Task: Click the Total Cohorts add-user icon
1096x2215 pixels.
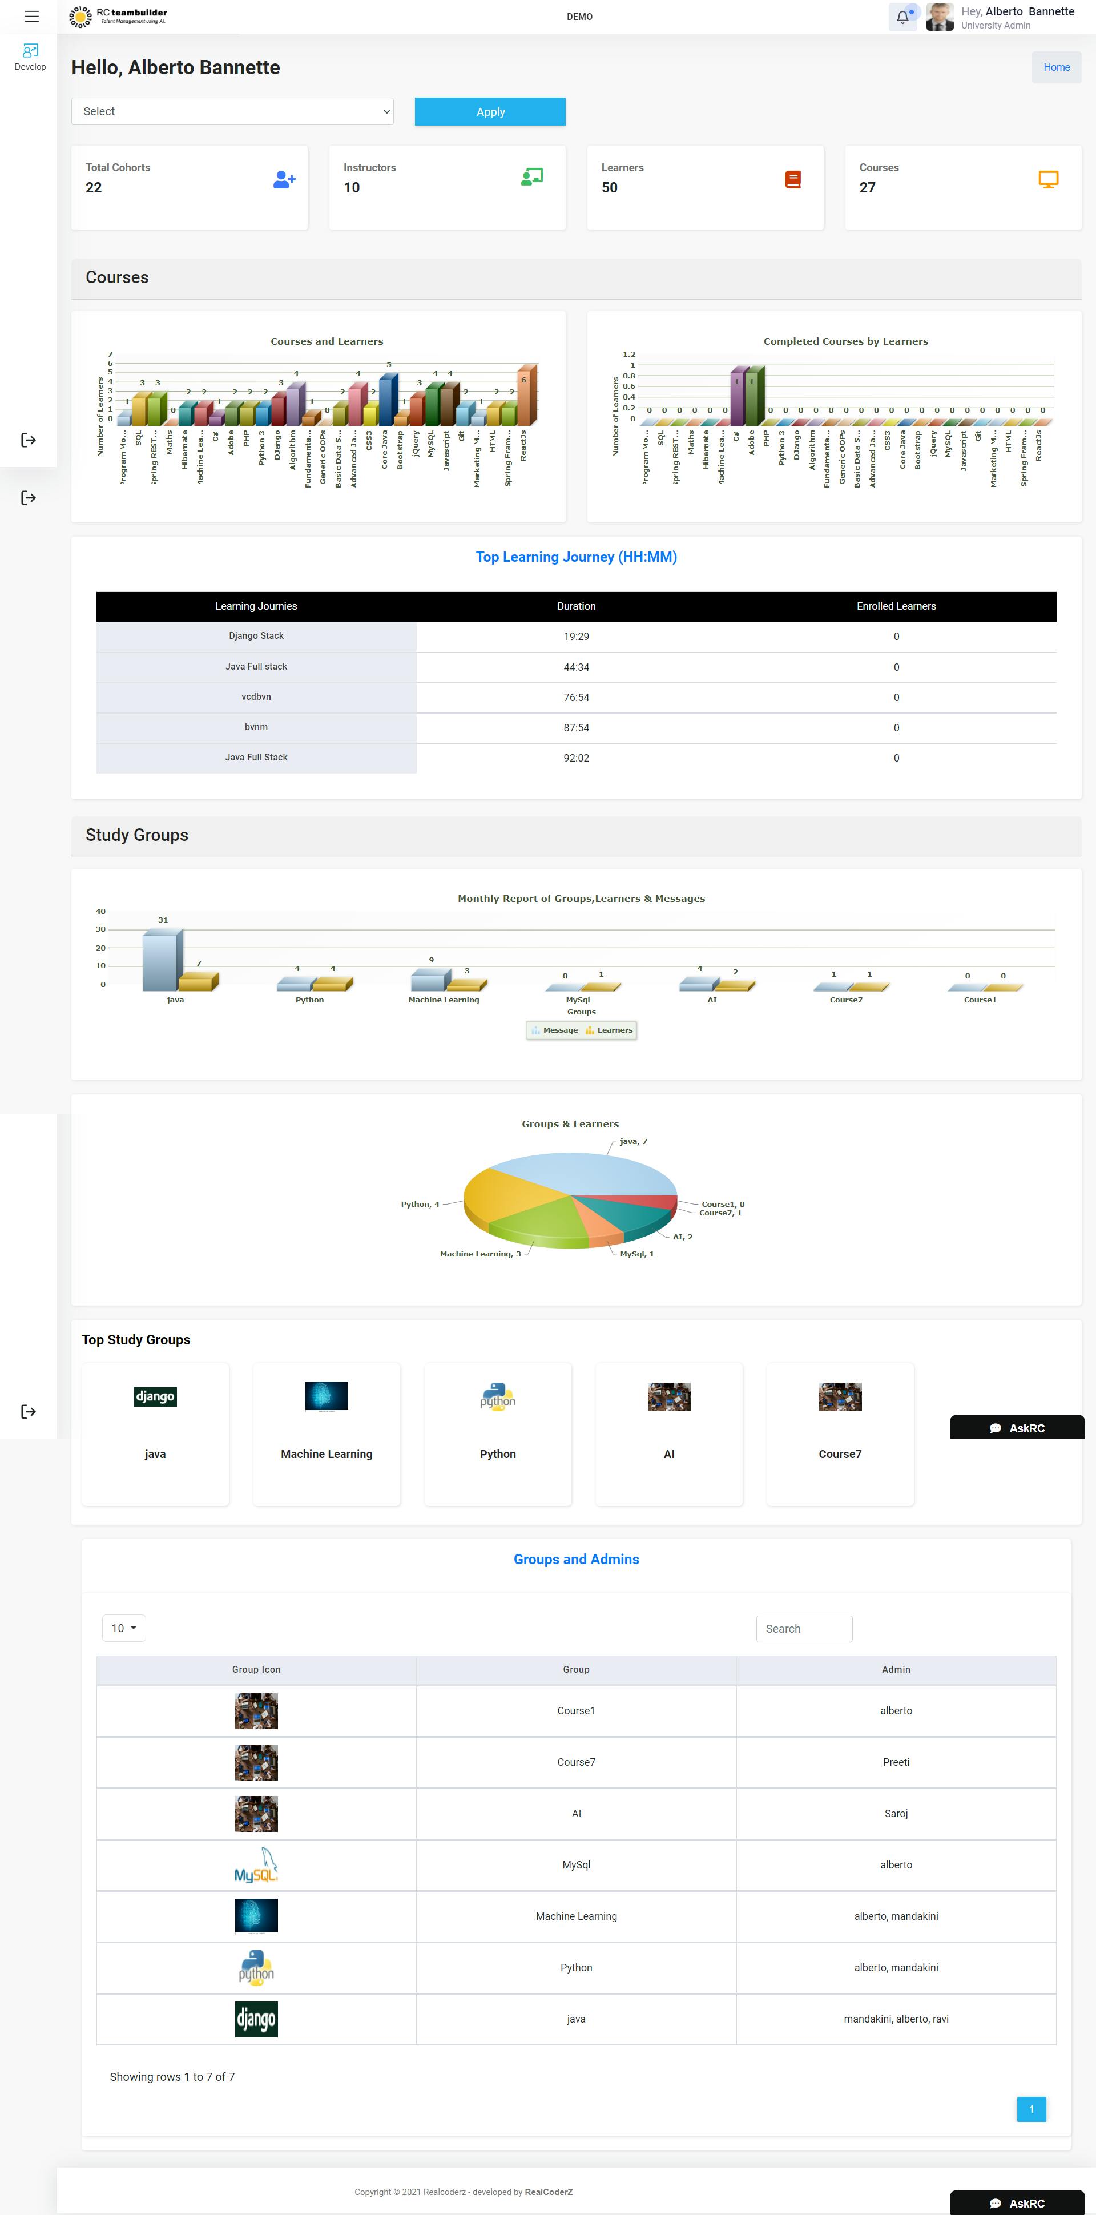Action: pos(284,179)
